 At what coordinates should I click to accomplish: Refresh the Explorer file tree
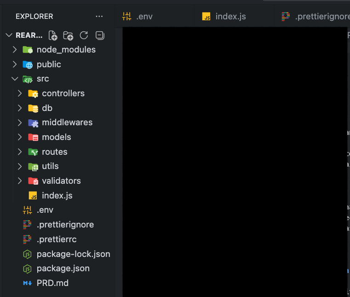(x=84, y=35)
